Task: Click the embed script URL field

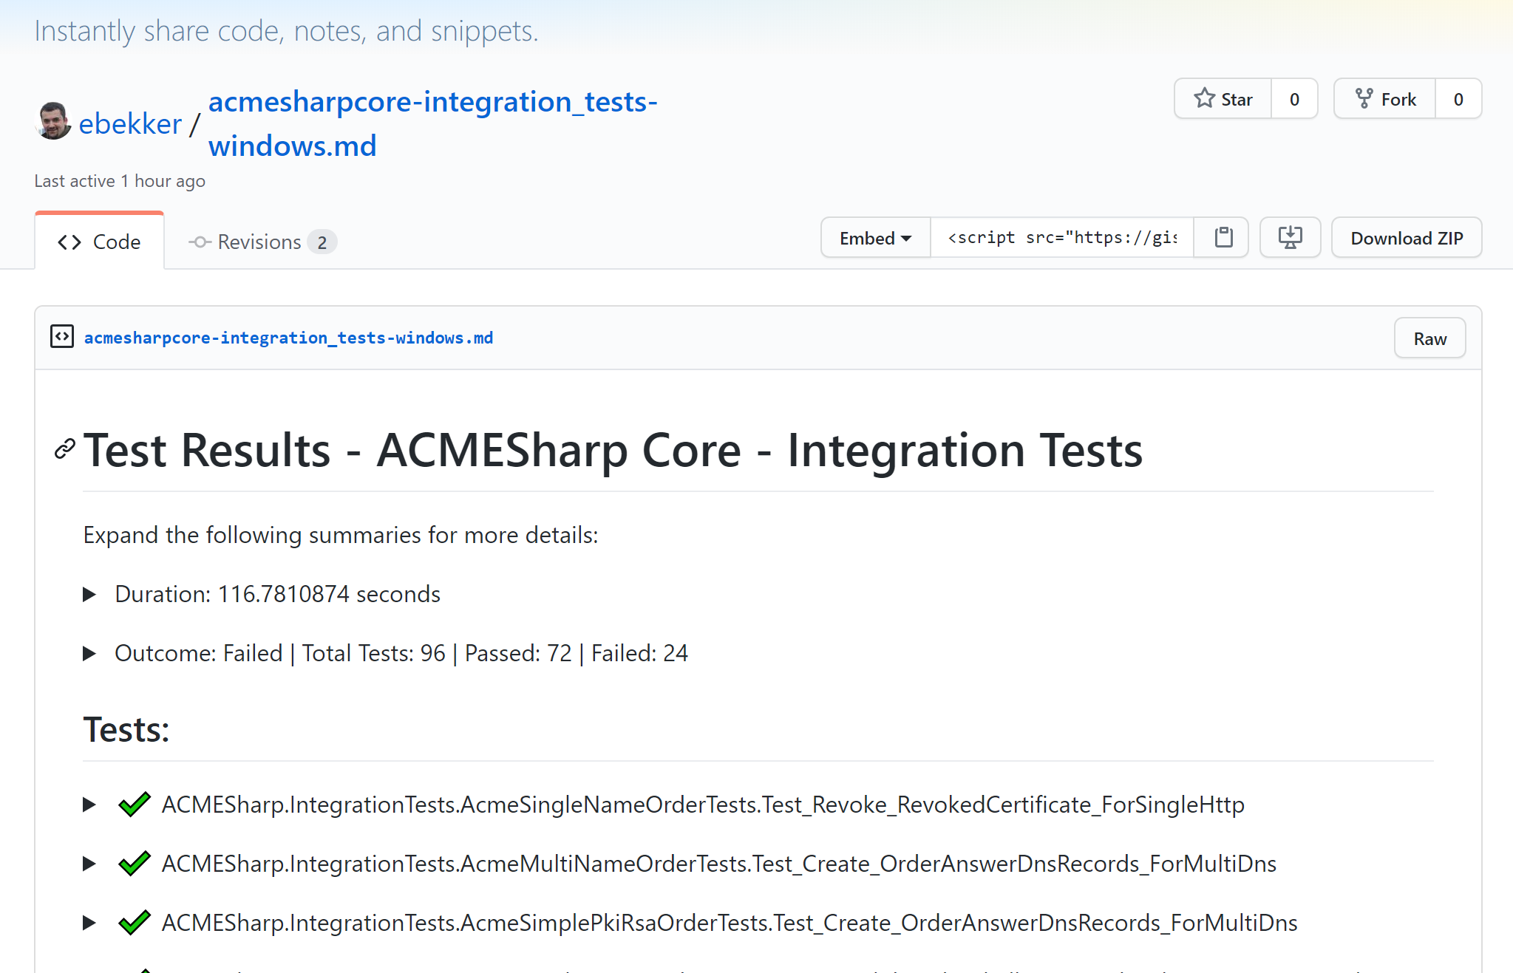Action: (1061, 238)
